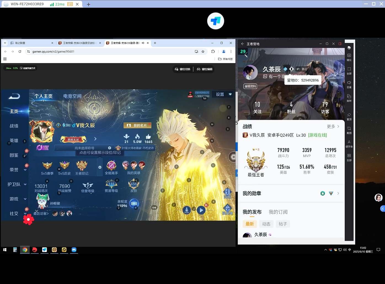Expand the 我的勋章 row arrow
385x284 pixels.
338,193
